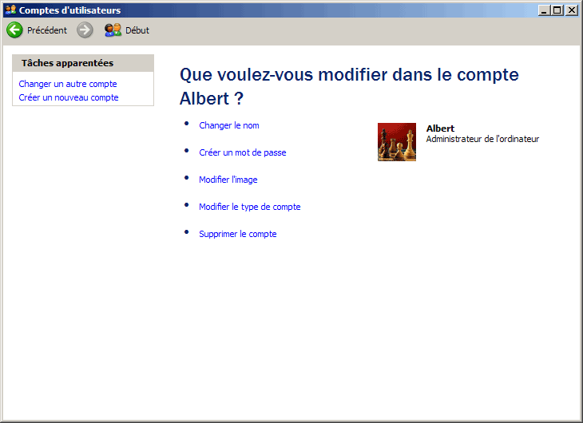Click the bold Albert account name
583x423 pixels.
[440, 128]
